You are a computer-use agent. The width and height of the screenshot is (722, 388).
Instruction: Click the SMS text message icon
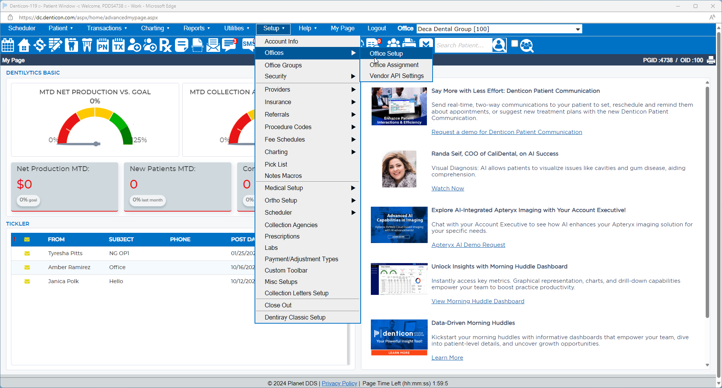(248, 45)
